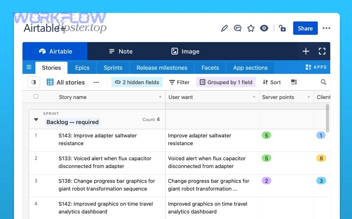Enter fullscreen with the expand icon
The height and width of the screenshot is (219, 352).
(x=322, y=51)
